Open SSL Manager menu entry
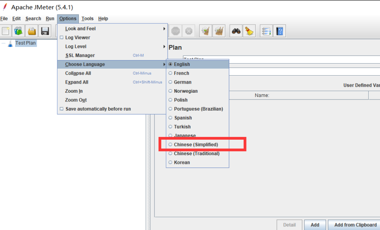380x230 pixels. 112,55
